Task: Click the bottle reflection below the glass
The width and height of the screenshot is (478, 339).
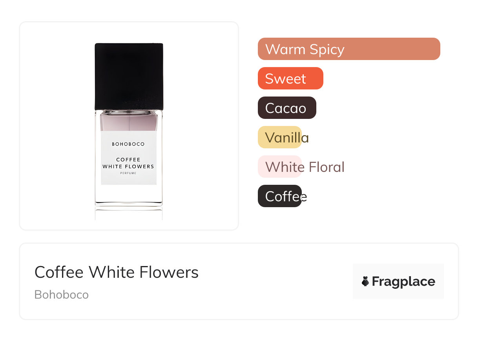Action: (128, 213)
